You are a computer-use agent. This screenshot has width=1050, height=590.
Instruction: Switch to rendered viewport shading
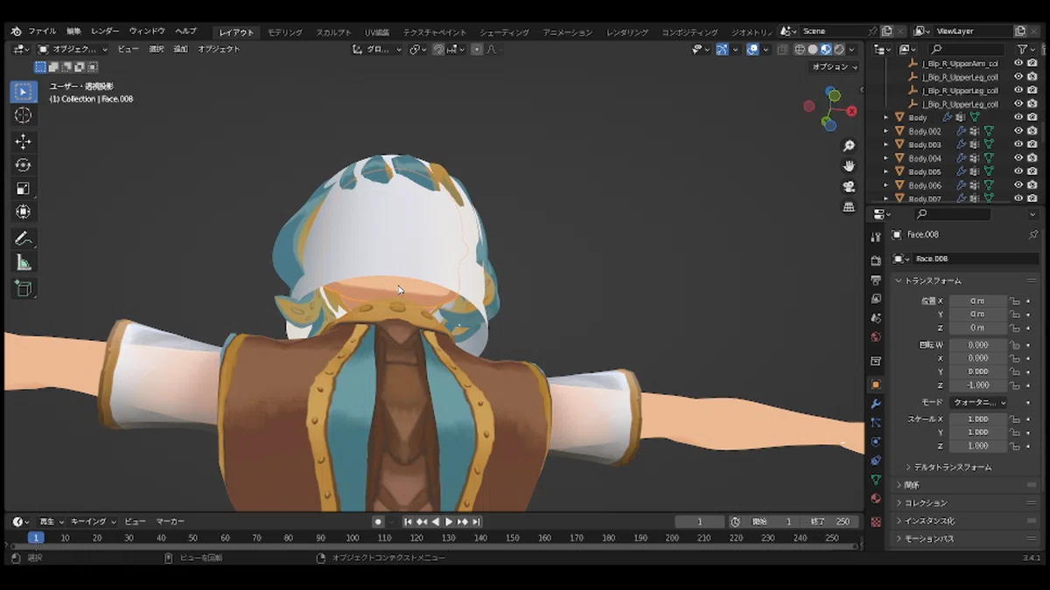838,50
